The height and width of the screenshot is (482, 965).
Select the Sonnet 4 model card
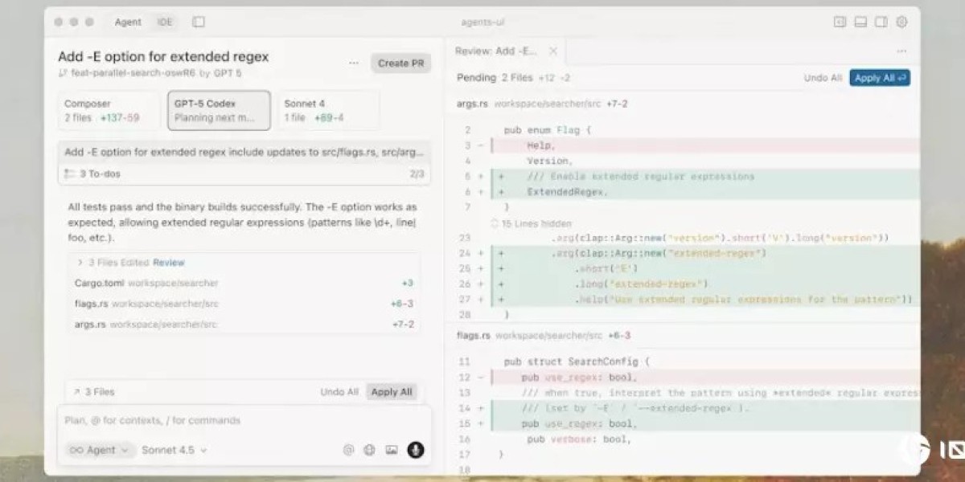point(328,110)
